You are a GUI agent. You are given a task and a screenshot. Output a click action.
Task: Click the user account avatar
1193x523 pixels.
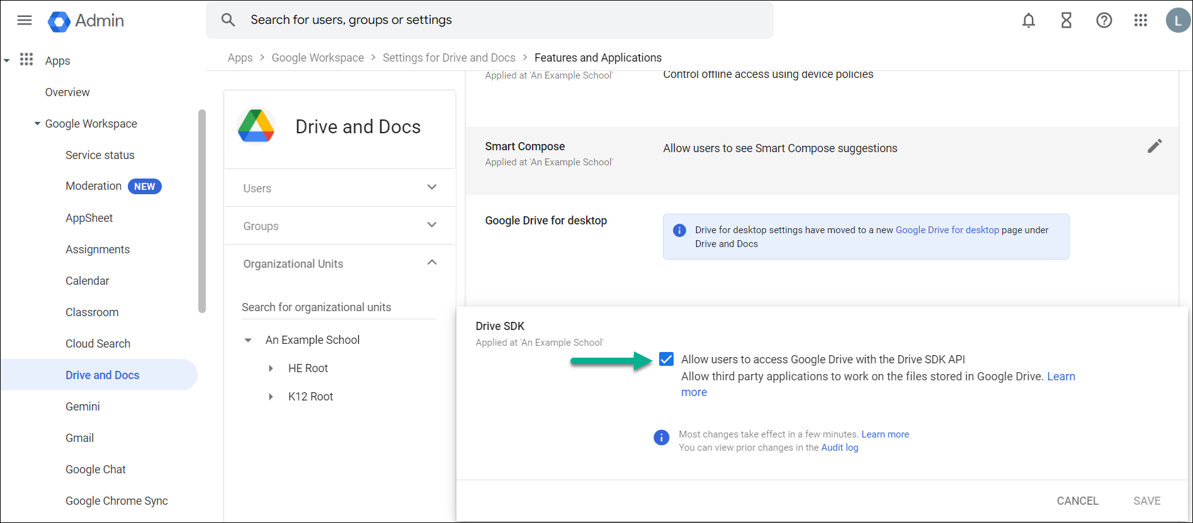1177,21
